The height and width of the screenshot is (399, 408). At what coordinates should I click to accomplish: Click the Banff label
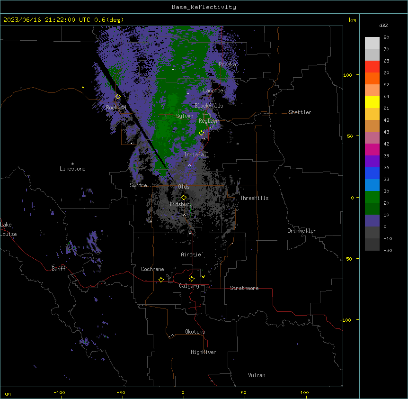click(59, 269)
